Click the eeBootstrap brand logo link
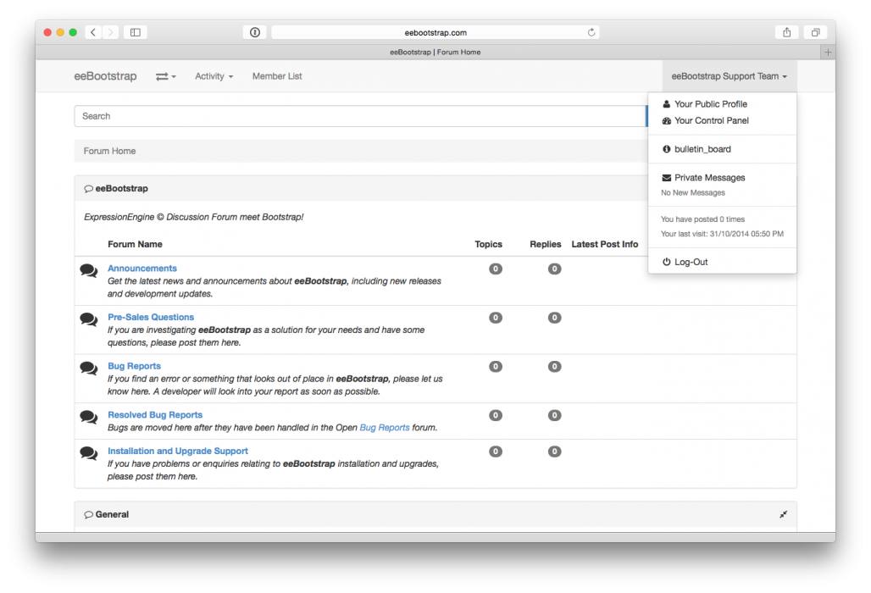Screen dimensions: 871x593 click(x=106, y=76)
